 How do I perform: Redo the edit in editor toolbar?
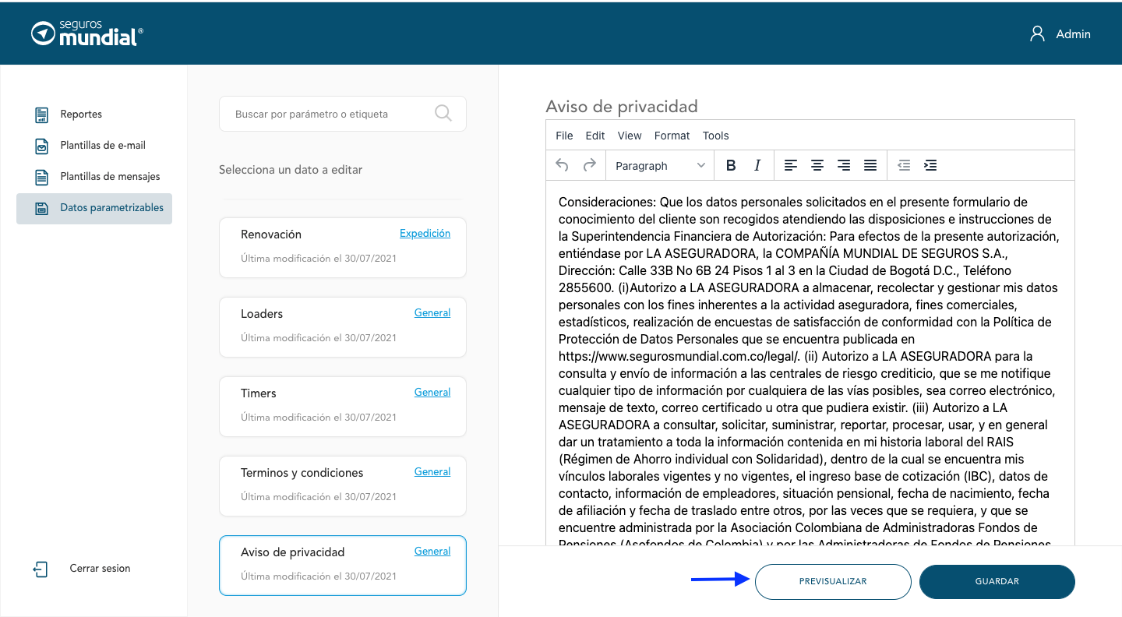(590, 165)
